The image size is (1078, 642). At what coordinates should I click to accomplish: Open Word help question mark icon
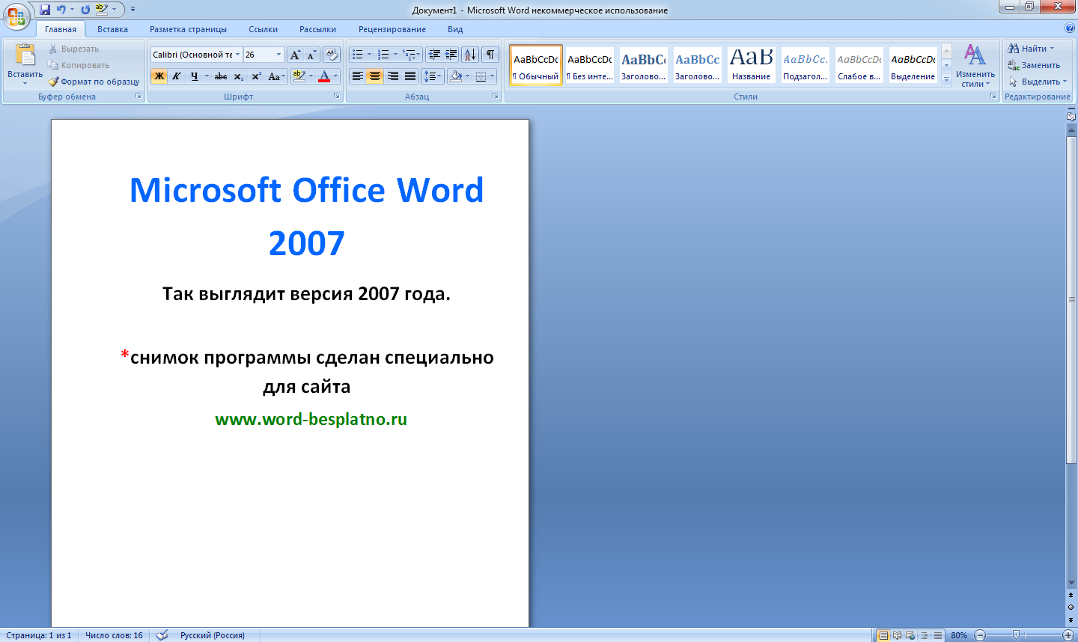coord(1070,28)
